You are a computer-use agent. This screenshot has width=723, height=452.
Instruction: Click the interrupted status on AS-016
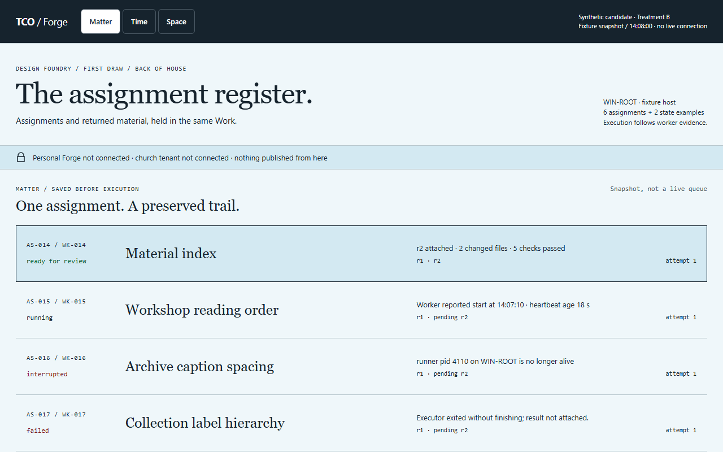[47, 374]
